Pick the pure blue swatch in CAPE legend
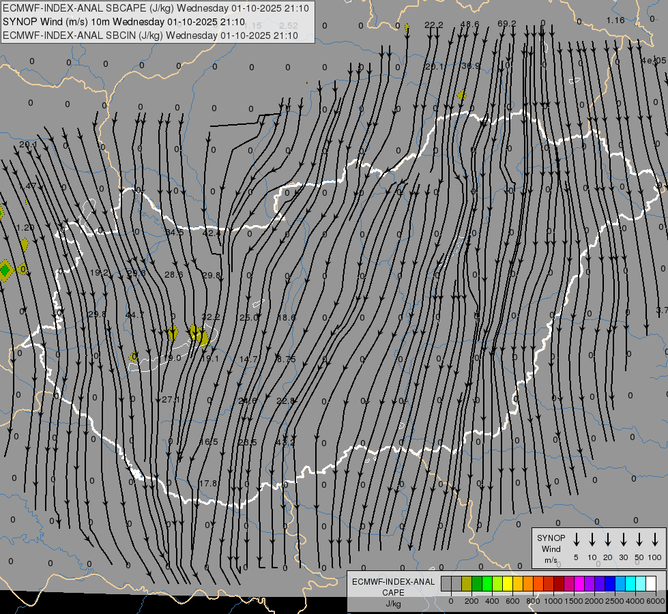The image size is (668, 614). [609, 583]
